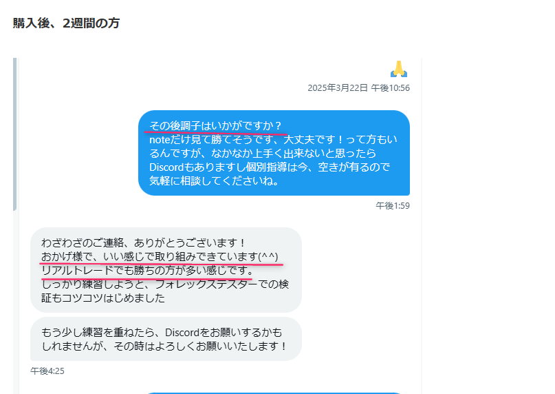Screen dimensions: 555x394
Task: Click the partially visible blue bubble at bottom
Action: point(274,393)
